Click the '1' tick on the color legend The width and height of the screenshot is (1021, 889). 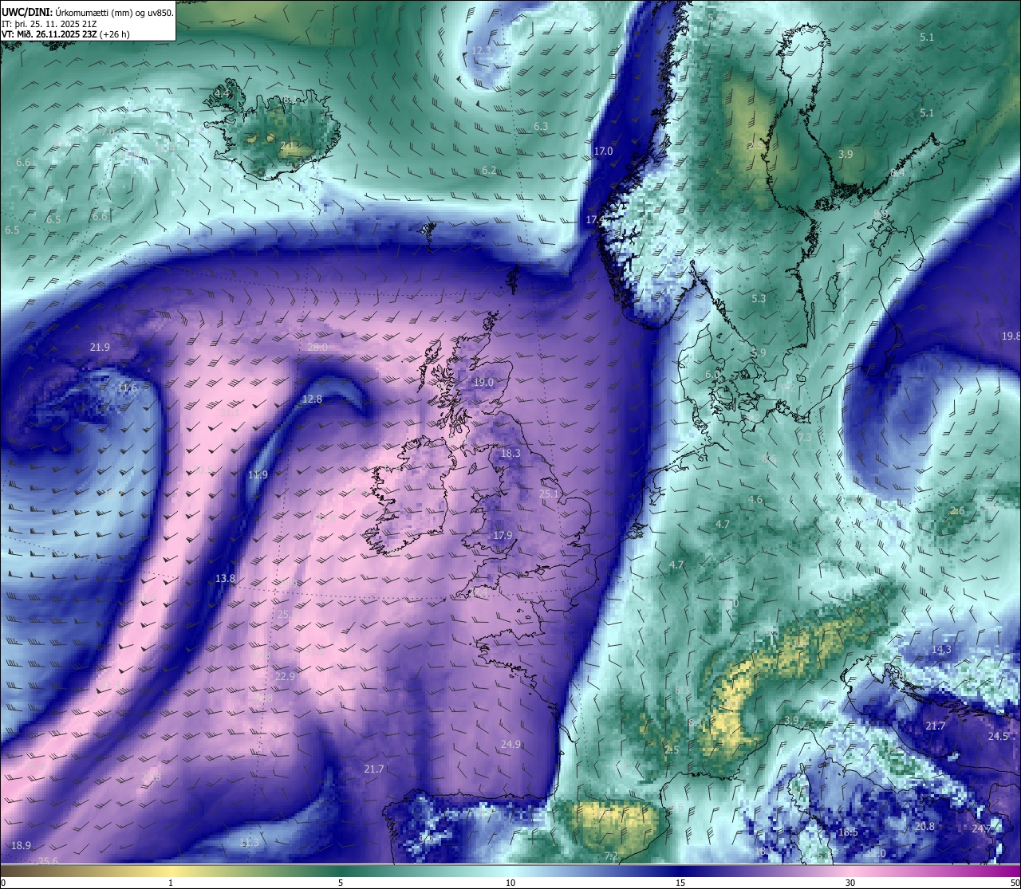(171, 883)
